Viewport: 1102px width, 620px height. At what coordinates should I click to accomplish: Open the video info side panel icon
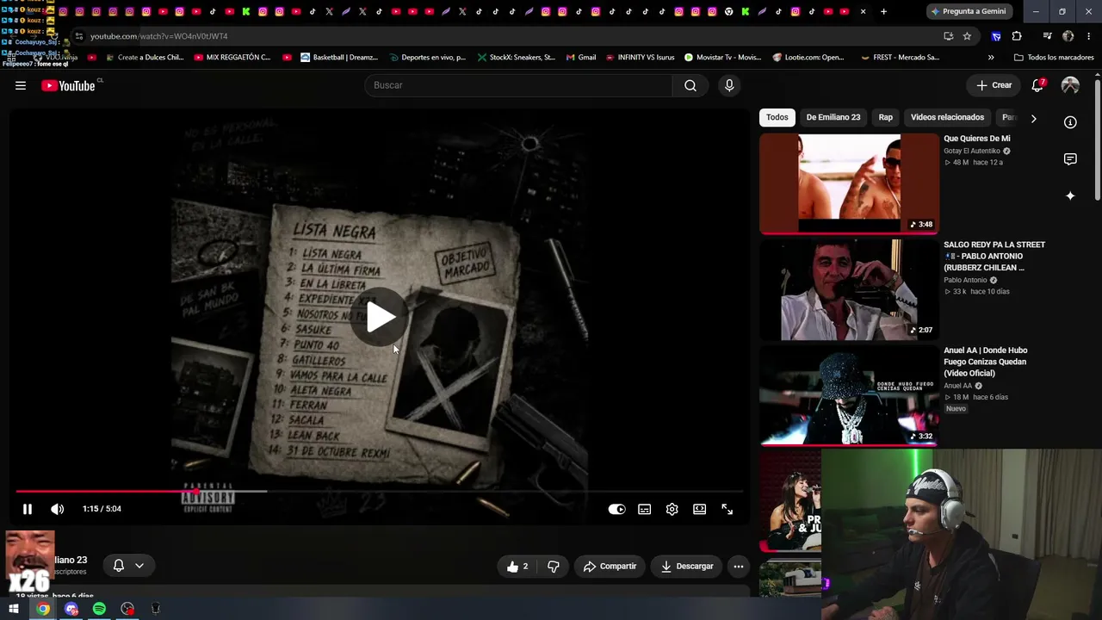[1070, 122]
